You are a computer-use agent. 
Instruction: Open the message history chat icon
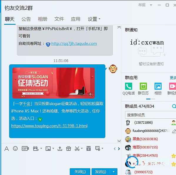(97, 148)
